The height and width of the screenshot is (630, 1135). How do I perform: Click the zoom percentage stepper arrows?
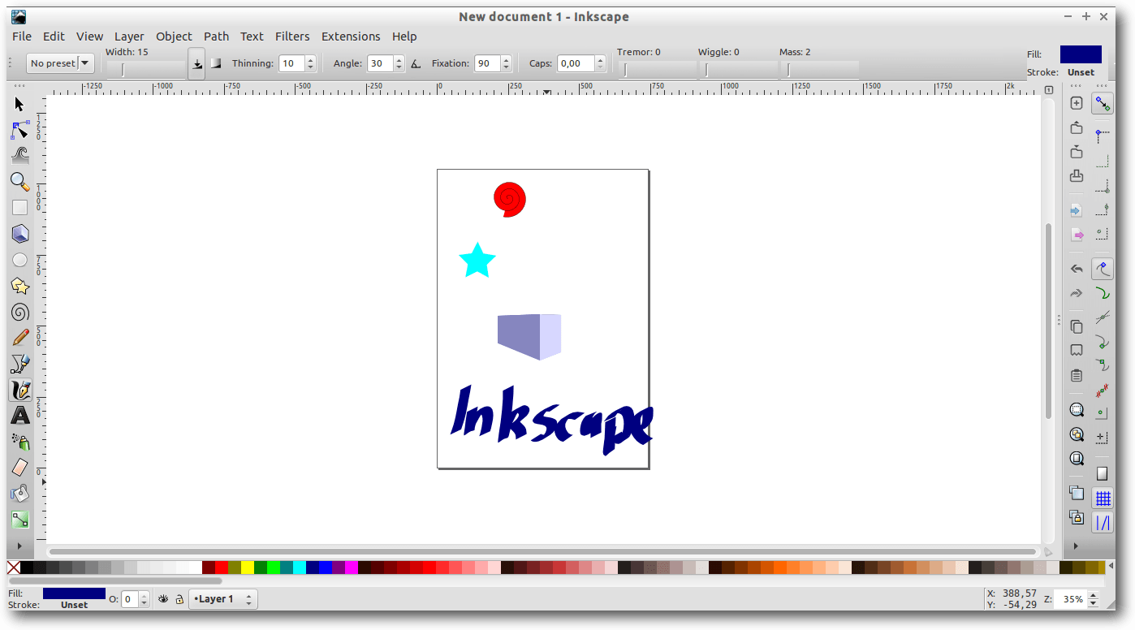coord(1093,599)
